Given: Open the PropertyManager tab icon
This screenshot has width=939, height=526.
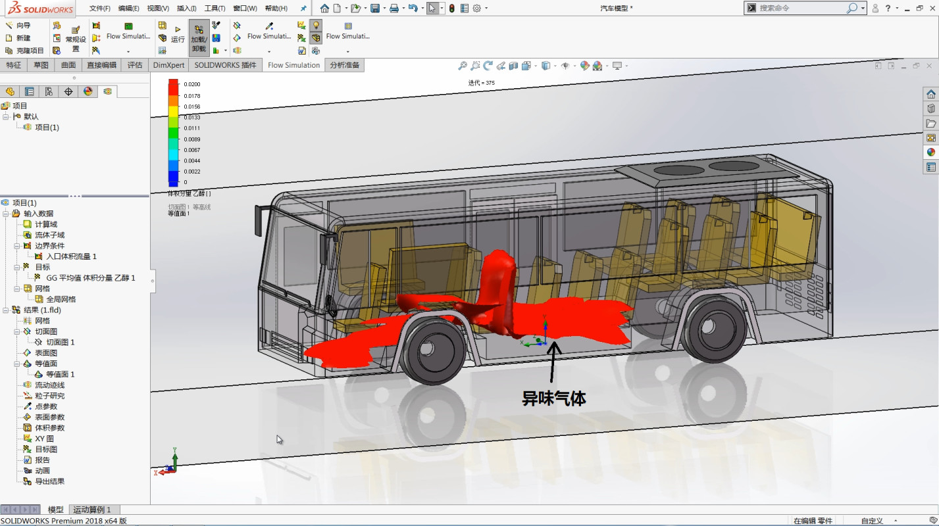Looking at the screenshot, I should 29,91.
